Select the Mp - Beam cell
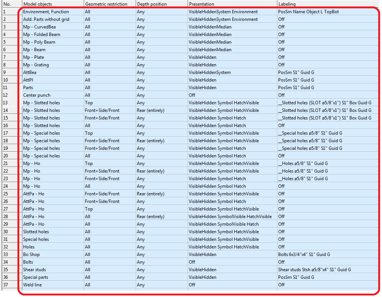 pos(53,49)
